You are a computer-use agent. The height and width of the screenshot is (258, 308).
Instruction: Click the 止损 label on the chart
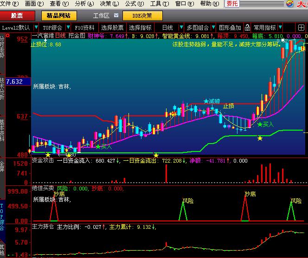click(229, 106)
